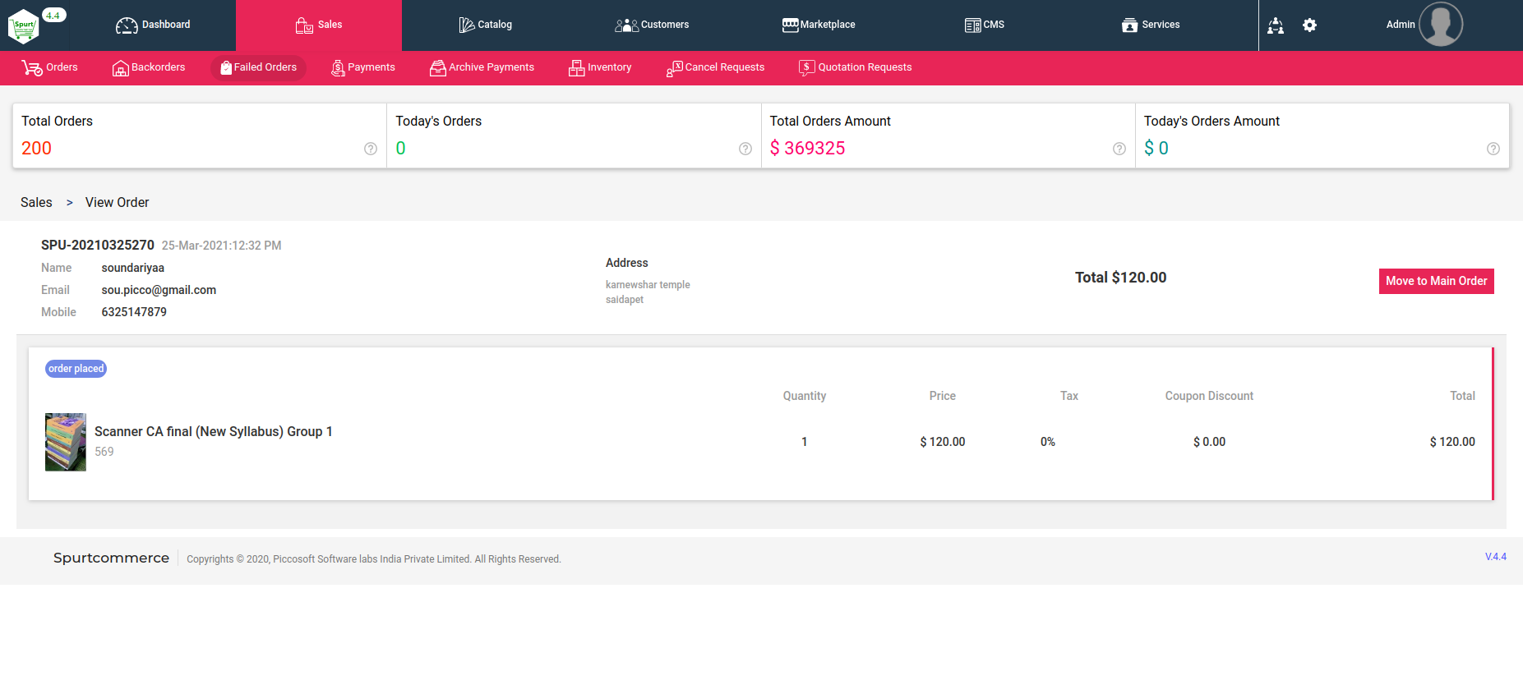Click the Inventory boxes icon

coord(576,68)
